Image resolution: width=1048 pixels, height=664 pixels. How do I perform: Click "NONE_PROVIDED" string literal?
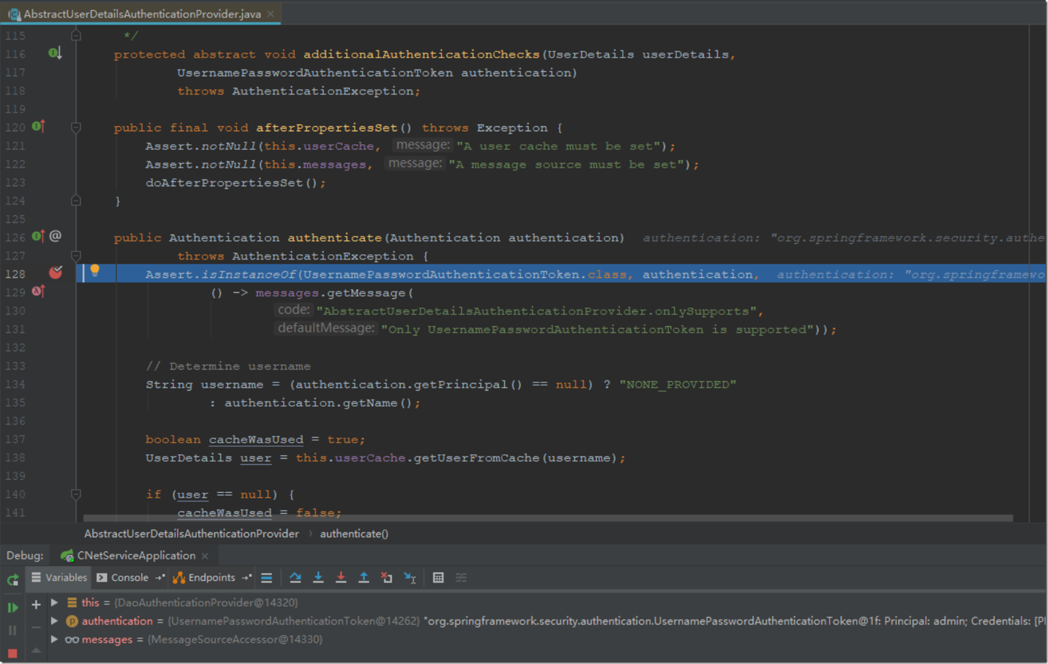(x=677, y=384)
